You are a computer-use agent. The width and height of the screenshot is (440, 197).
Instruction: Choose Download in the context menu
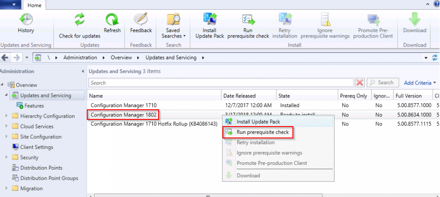point(278,176)
